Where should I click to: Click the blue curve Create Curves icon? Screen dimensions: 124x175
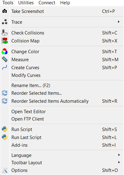pyautogui.click(x=5, y=67)
